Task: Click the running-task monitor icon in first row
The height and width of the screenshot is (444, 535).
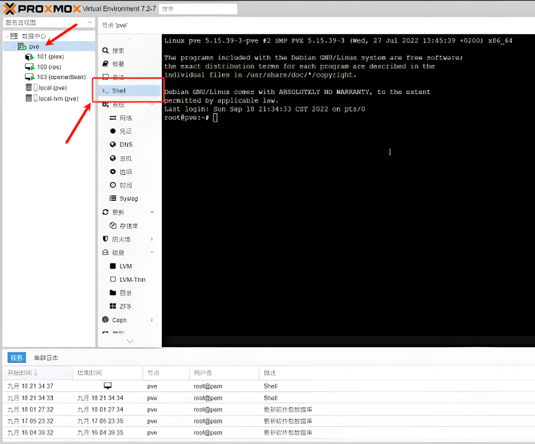Action: coord(108,386)
